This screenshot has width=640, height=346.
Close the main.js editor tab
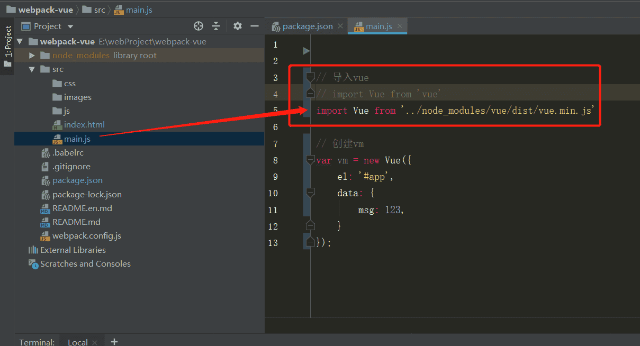tap(399, 26)
